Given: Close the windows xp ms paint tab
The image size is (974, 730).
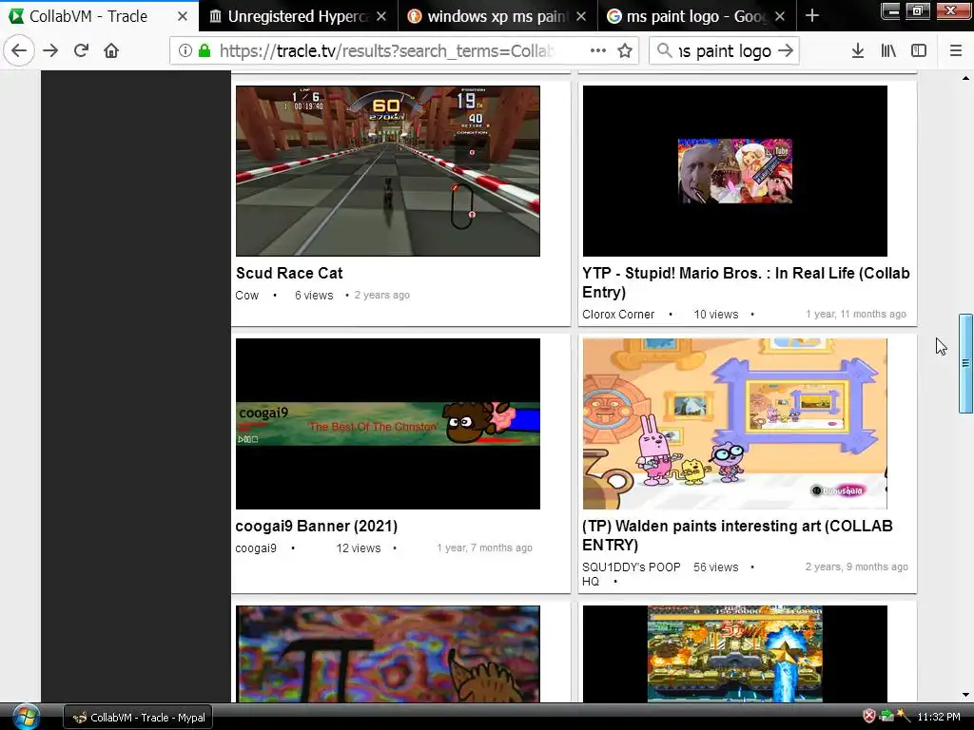Looking at the screenshot, I should [x=581, y=16].
